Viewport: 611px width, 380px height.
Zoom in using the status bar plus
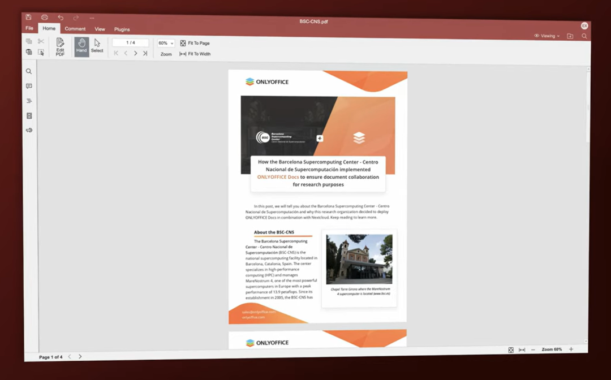(x=571, y=349)
